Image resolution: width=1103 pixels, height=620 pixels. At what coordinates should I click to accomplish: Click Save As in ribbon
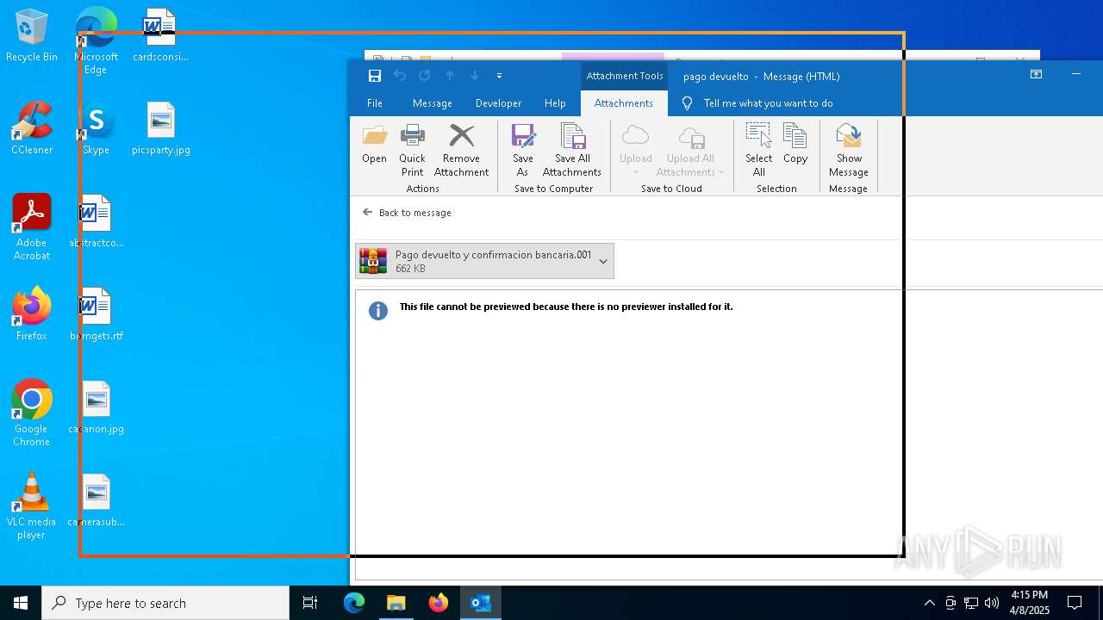point(523,151)
